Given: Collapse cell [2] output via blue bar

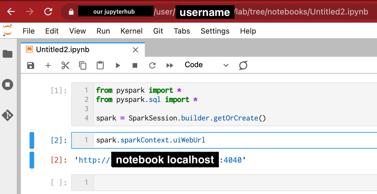Looking at the screenshot, I should (32, 160).
